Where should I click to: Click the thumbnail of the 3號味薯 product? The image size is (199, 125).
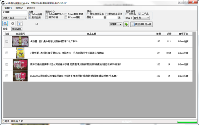[x=20, y=53]
